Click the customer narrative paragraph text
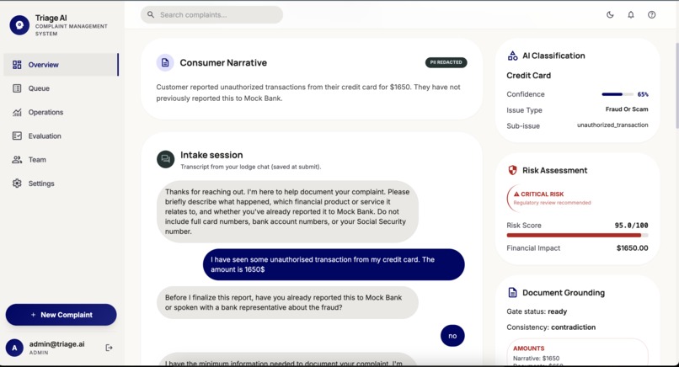This screenshot has height=367, width=679. [x=308, y=93]
